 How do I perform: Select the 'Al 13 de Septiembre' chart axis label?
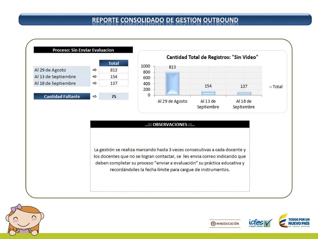tap(208, 104)
